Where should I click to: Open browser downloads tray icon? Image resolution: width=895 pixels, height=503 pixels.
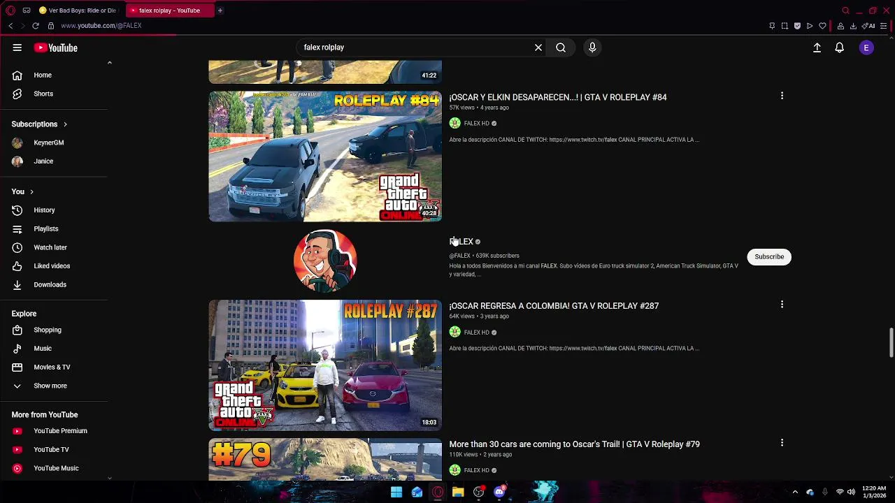[853, 26]
